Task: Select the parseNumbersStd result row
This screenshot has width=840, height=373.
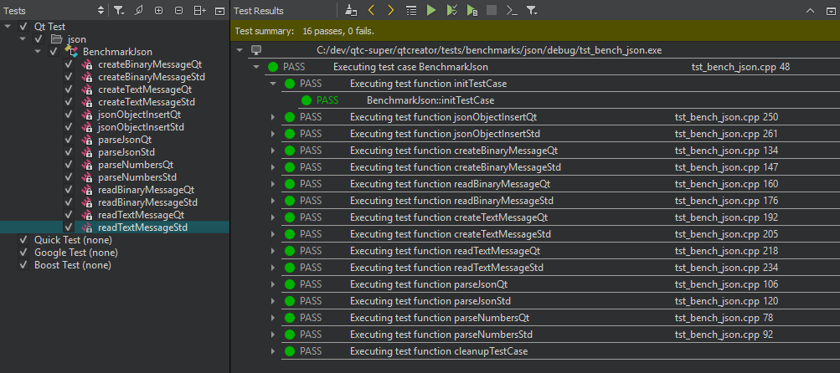Action: pyautogui.click(x=452, y=335)
